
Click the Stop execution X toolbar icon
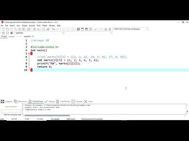101,29
